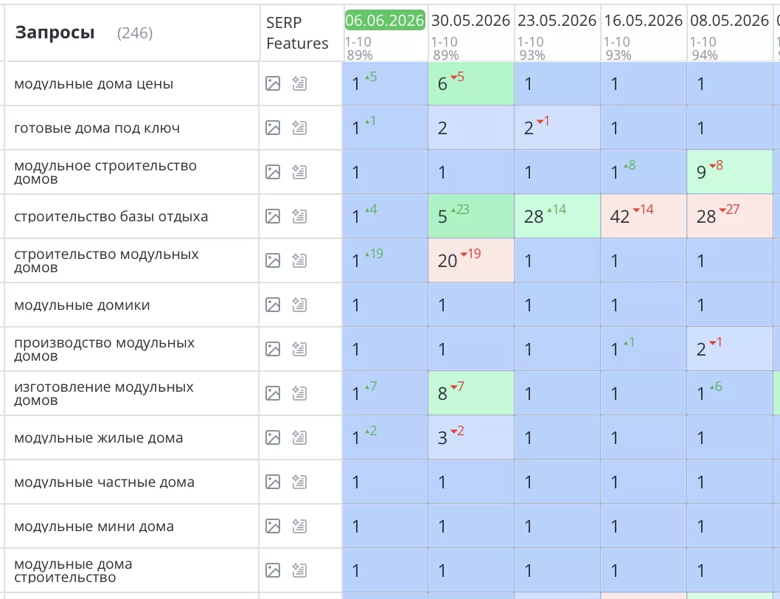Click snippet icon for изготовление модульных домов
The image size is (780, 599).
299,393
